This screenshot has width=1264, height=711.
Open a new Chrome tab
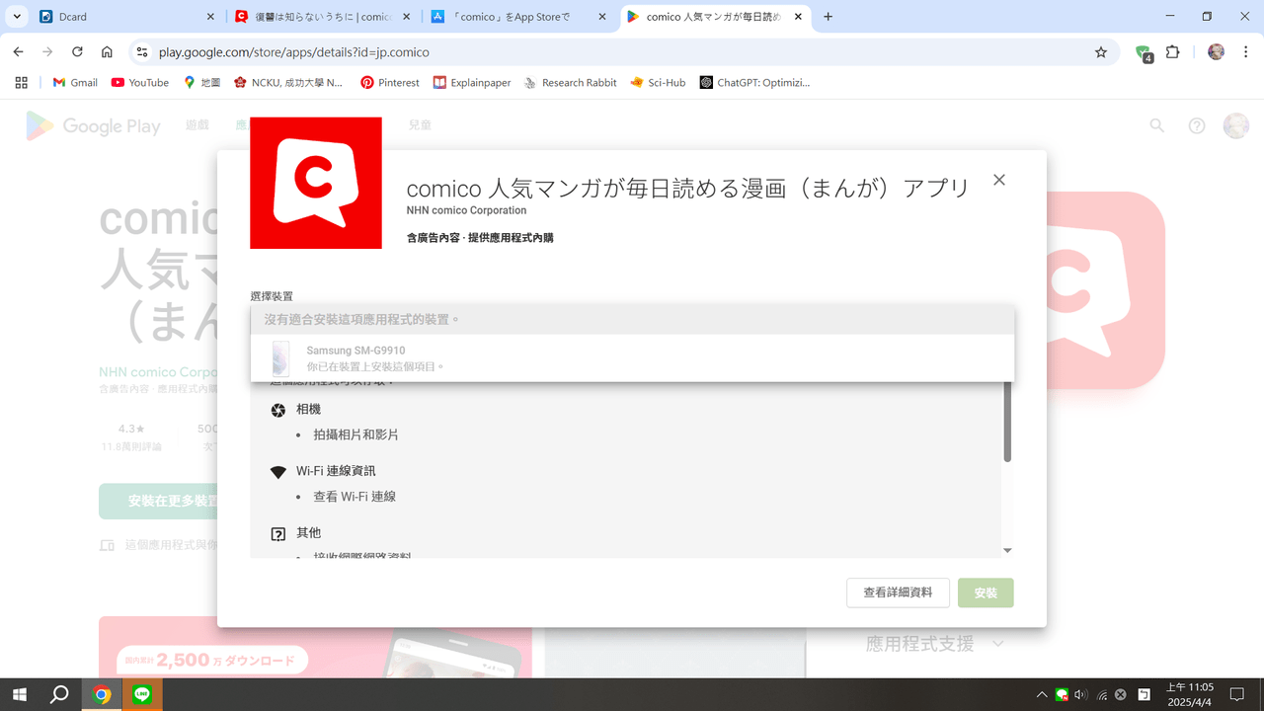(829, 17)
